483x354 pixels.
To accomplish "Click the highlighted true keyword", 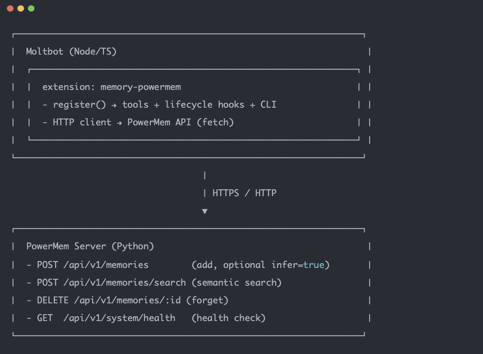I will coord(313,265).
